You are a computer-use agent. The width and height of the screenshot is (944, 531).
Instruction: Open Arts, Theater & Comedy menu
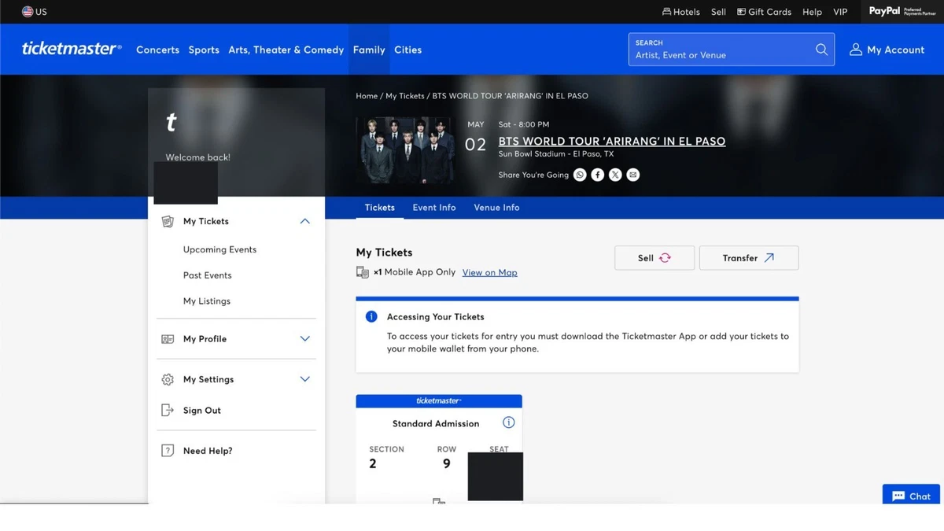click(x=286, y=50)
